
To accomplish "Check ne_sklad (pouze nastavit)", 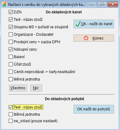I will pyautogui.click(x=11, y=121).
